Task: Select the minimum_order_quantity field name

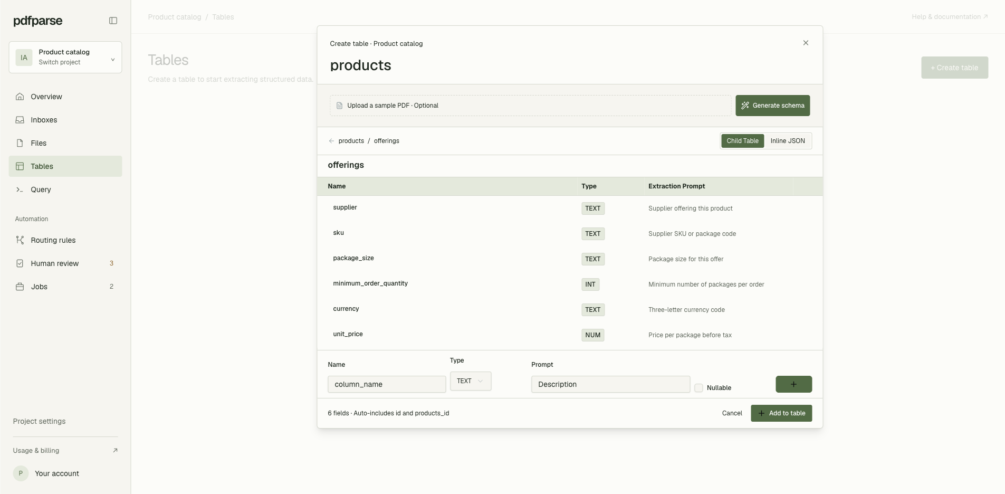Action: pyautogui.click(x=370, y=283)
